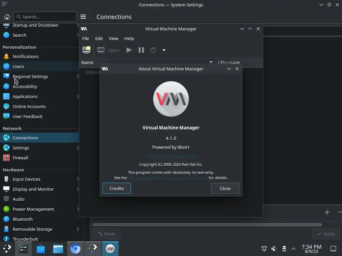Select Startup and Shutdown in the sidebar
Viewport: 342px width, 256px height.
[39, 25]
